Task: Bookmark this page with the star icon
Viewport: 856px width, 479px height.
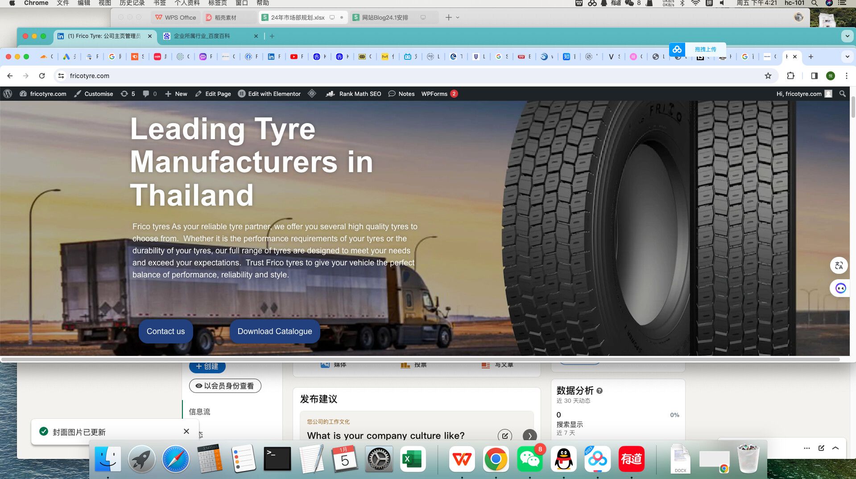Action: pyautogui.click(x=768, y=76)
